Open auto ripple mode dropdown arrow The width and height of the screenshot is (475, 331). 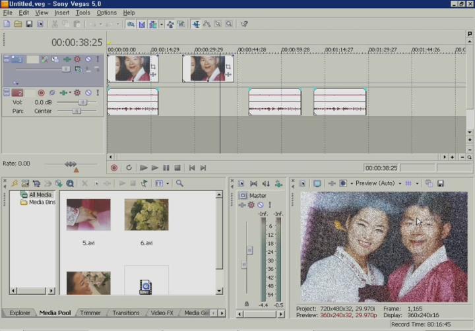point(161,24)
